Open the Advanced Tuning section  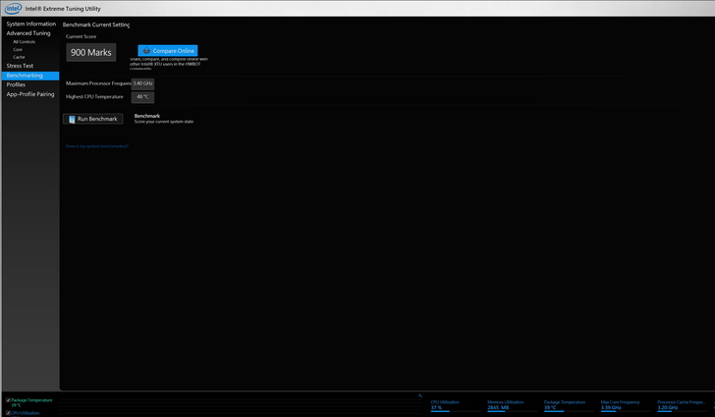point(28,33)
